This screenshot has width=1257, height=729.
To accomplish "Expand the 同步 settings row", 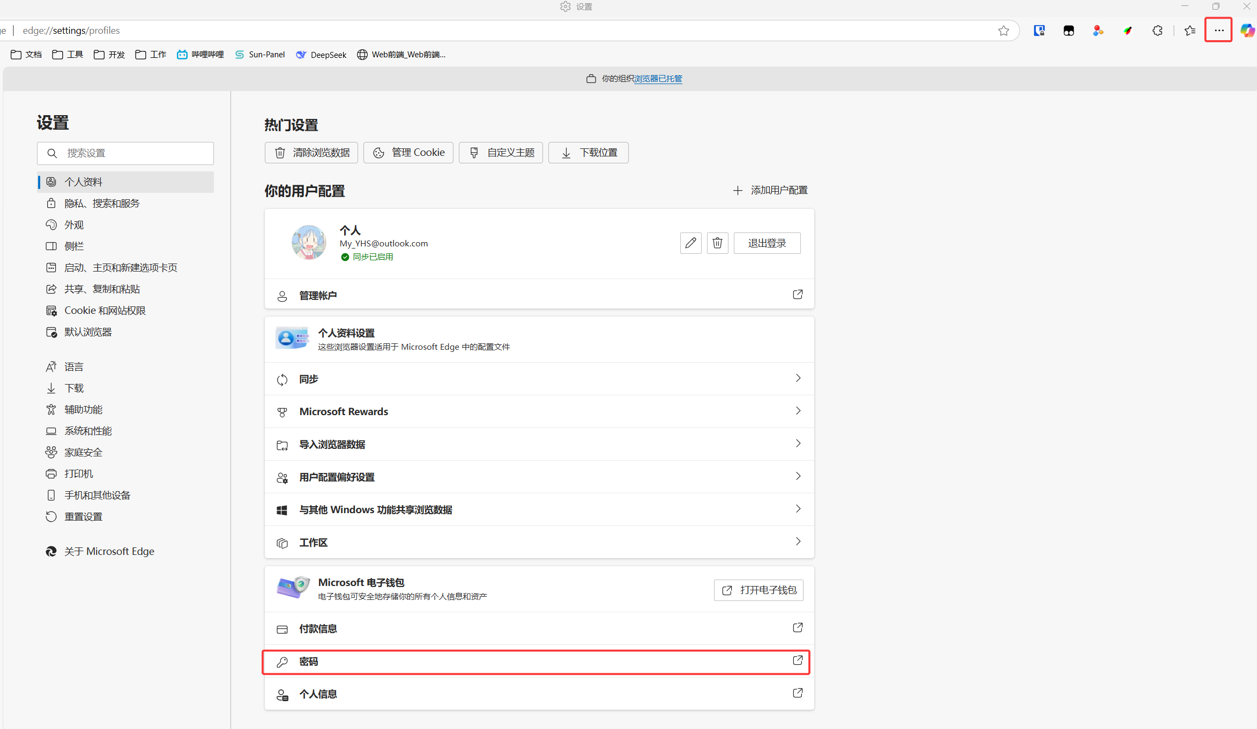I will pyautogui.click(x=798, y=378).
